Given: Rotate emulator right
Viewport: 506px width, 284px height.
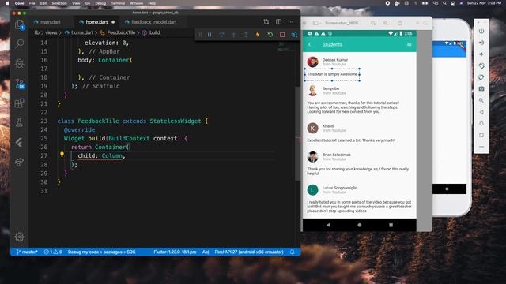Looking at the screenshot, I should [x=481, y=77].
